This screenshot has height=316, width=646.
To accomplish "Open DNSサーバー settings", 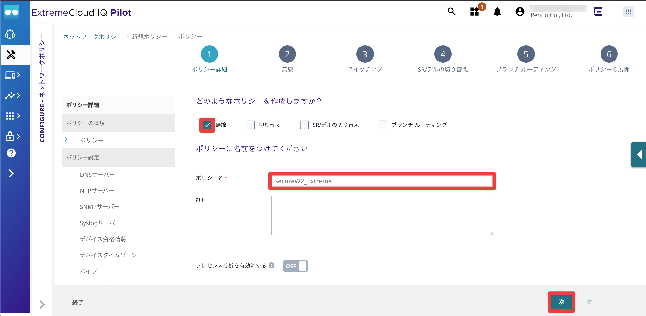I will [x=97, y=175].
